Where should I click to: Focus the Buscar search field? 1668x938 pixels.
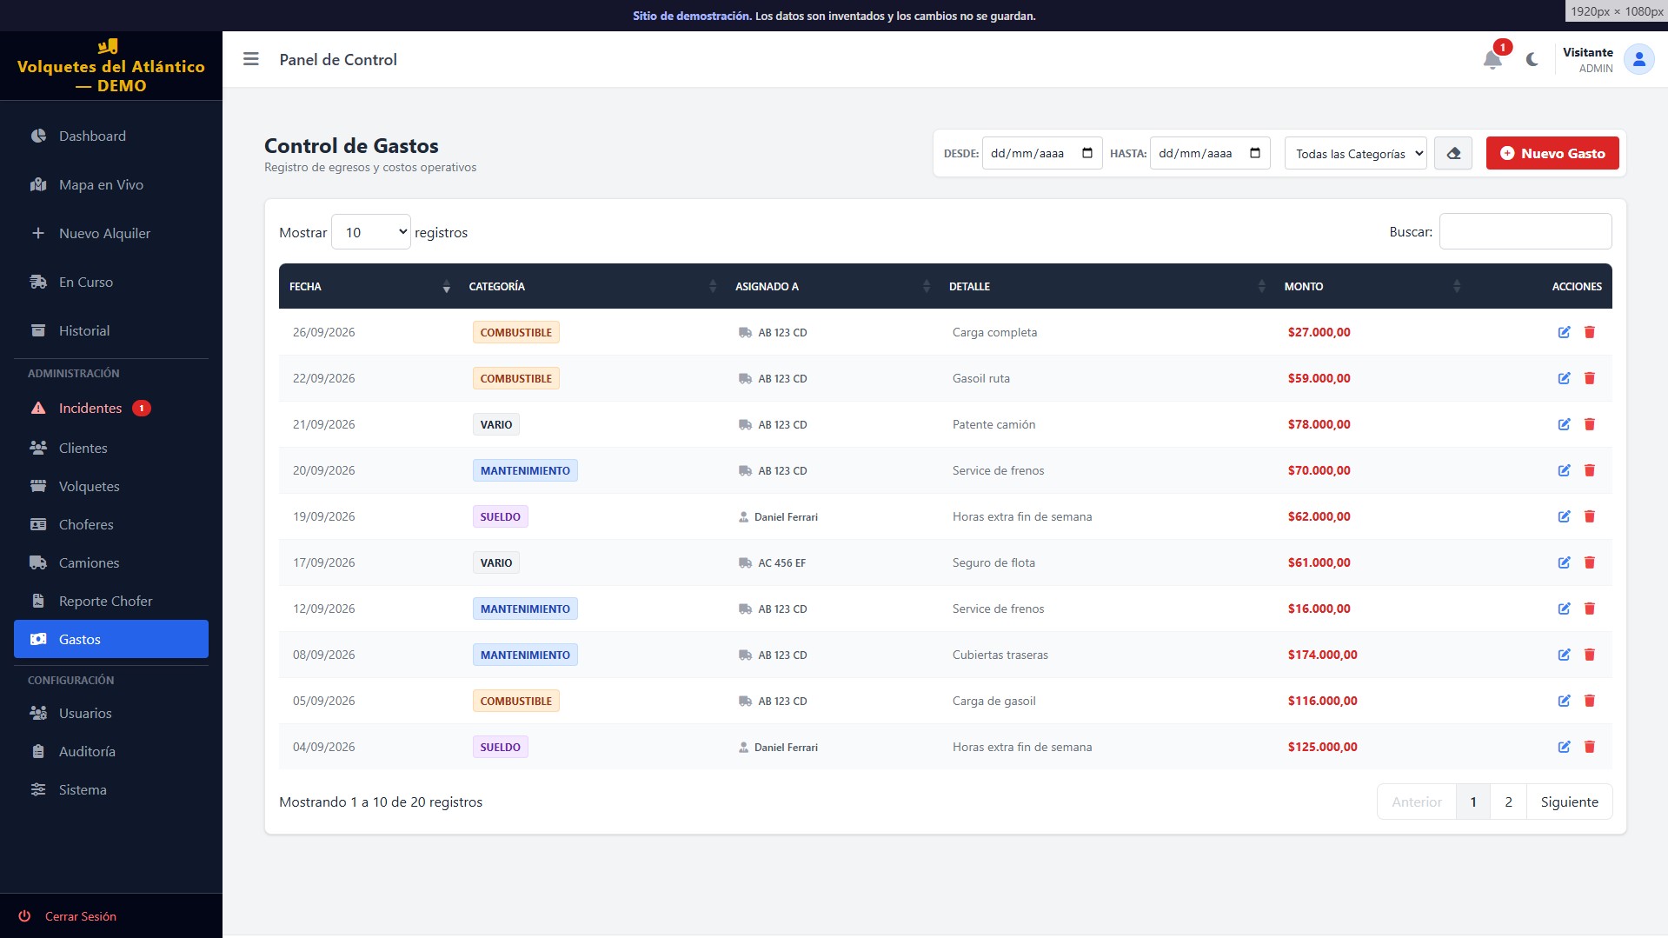pyautogui.click(x=1525, y=231)
